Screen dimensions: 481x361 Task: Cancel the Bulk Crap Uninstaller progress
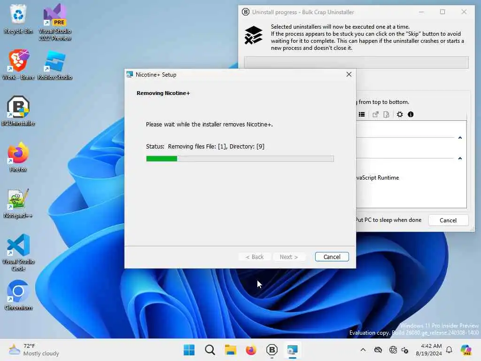click(x=448, y=220)
